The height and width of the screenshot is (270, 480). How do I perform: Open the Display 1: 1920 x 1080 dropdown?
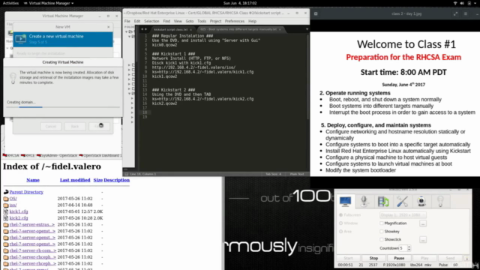pos(403,215)
